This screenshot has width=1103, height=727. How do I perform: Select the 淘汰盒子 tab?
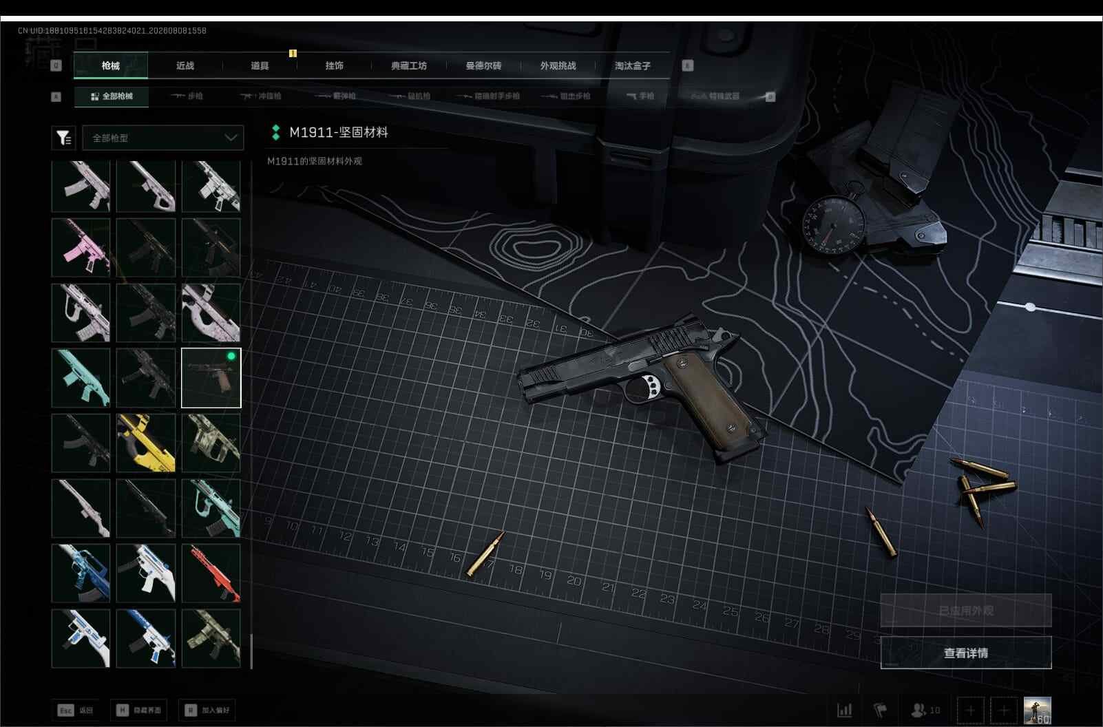point(633,65)
